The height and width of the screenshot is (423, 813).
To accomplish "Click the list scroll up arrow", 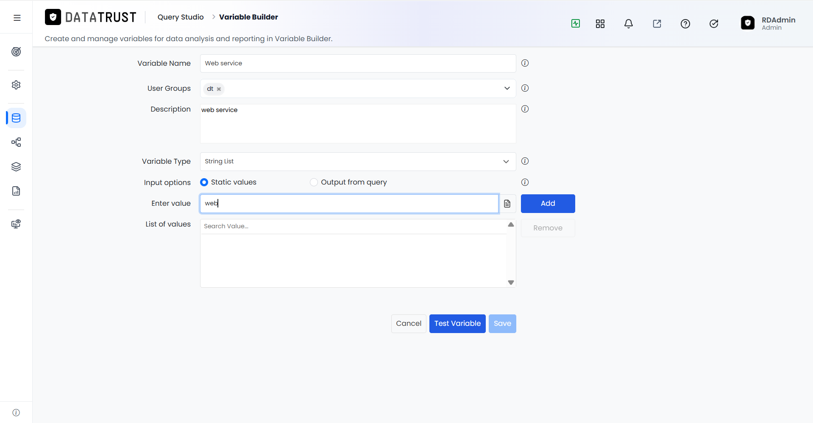I will coord(511,224).
